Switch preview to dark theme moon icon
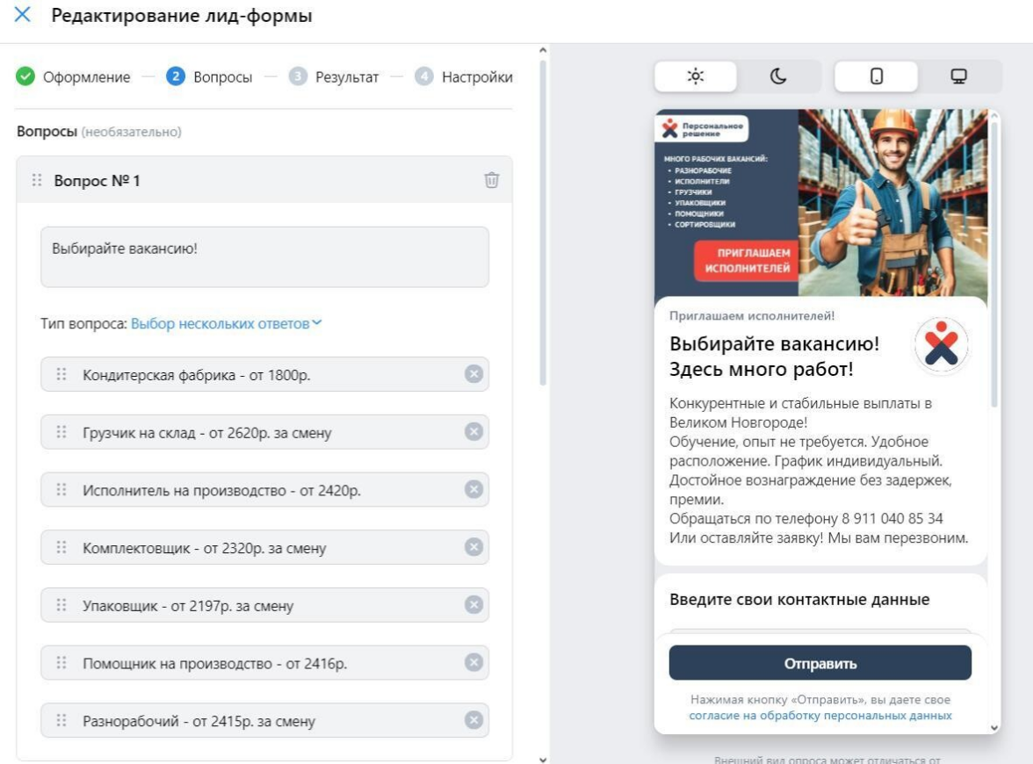This screenshot has width=1033, height=764. click(778, 76)
